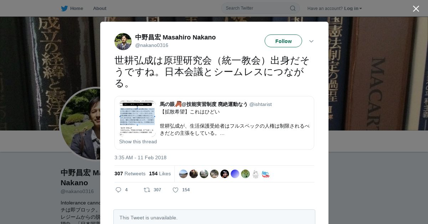Open the quoted tweet image thumbnail

click(137, 118)
